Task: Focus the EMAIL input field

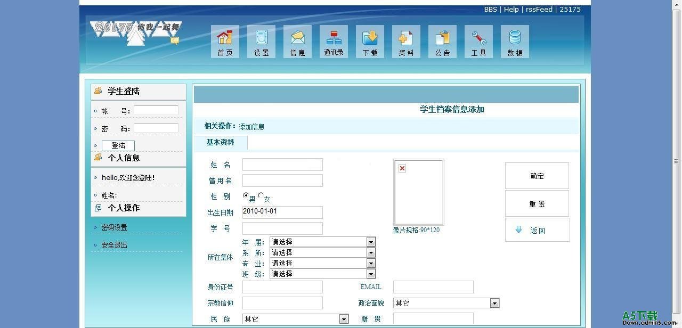Action: tap(433, 287)
